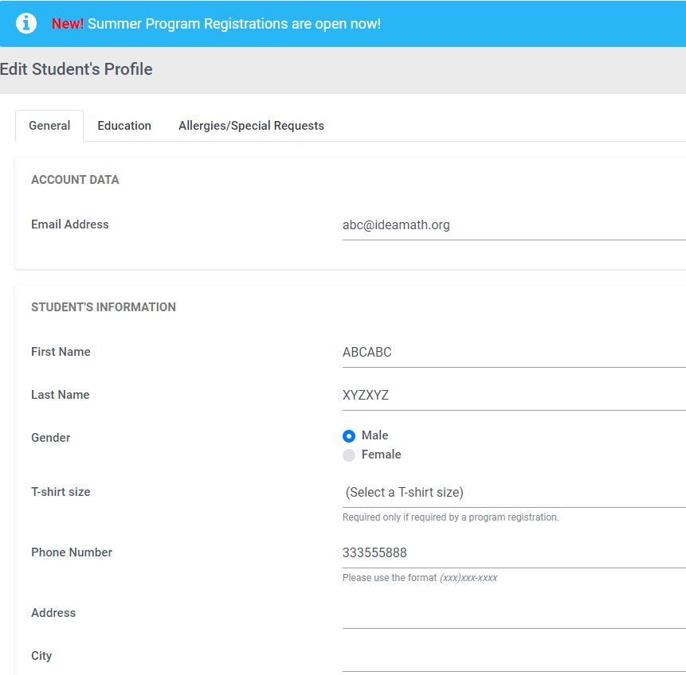Image resolution: width=686 pixels, height=675 pixels.
Task: Choose the Female gender option
Action: pyautogui.click(x=349, y=455)
